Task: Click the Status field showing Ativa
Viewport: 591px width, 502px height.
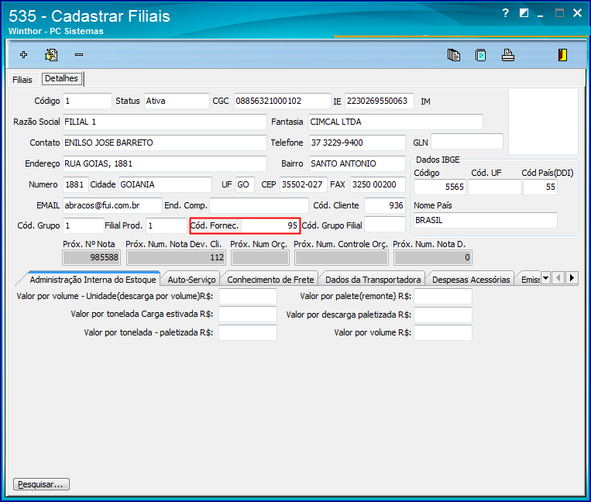Action: [x=177, y=101]
